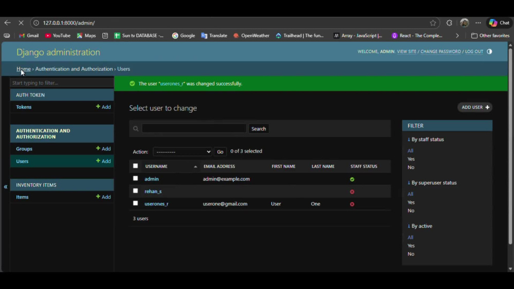Click the Go action button

[x=220, y=152]
